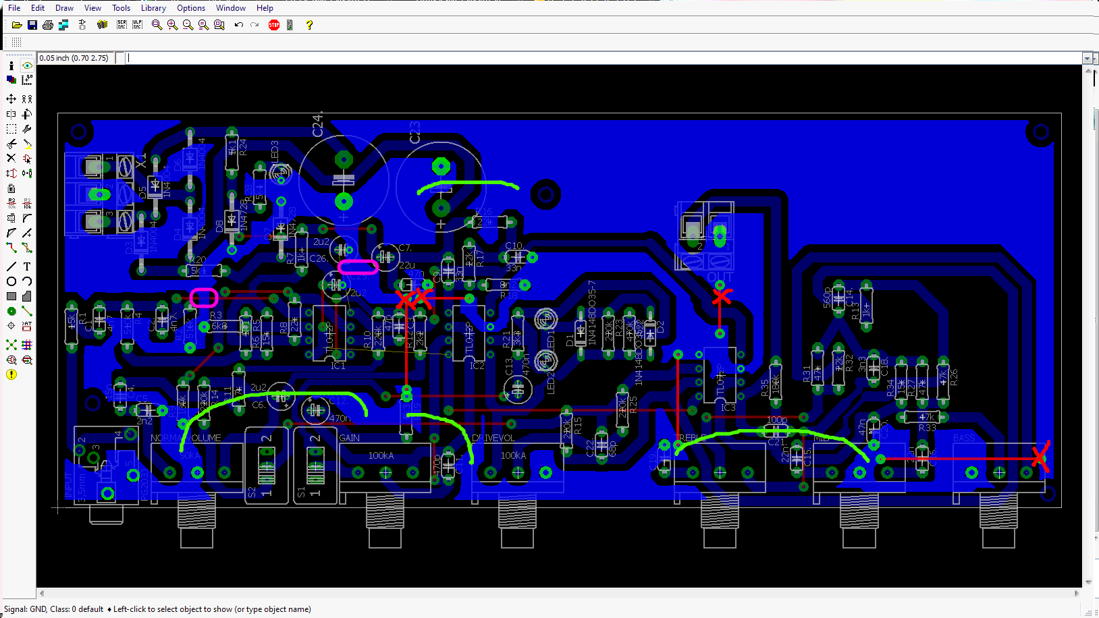This screenshot has width=1099, height=618.
Task: Select the Rotate tool
Action: 27,113
